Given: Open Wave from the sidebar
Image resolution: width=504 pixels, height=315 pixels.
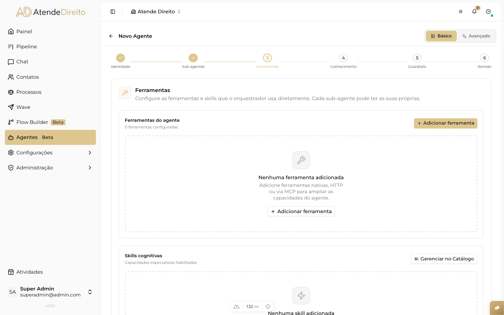Looking at the screenshot, I should pyautogui.click(x=50, y=107).
